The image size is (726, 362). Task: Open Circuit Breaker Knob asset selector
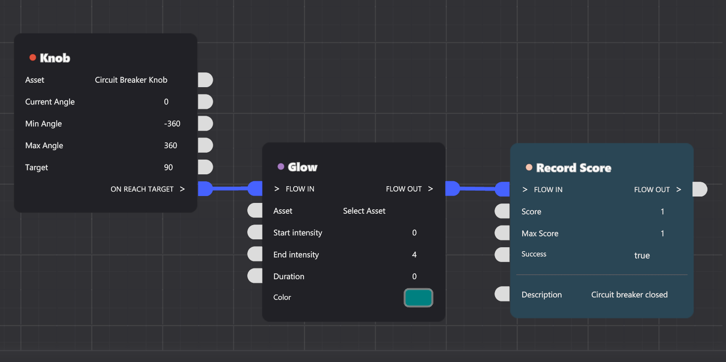[131, 80]
